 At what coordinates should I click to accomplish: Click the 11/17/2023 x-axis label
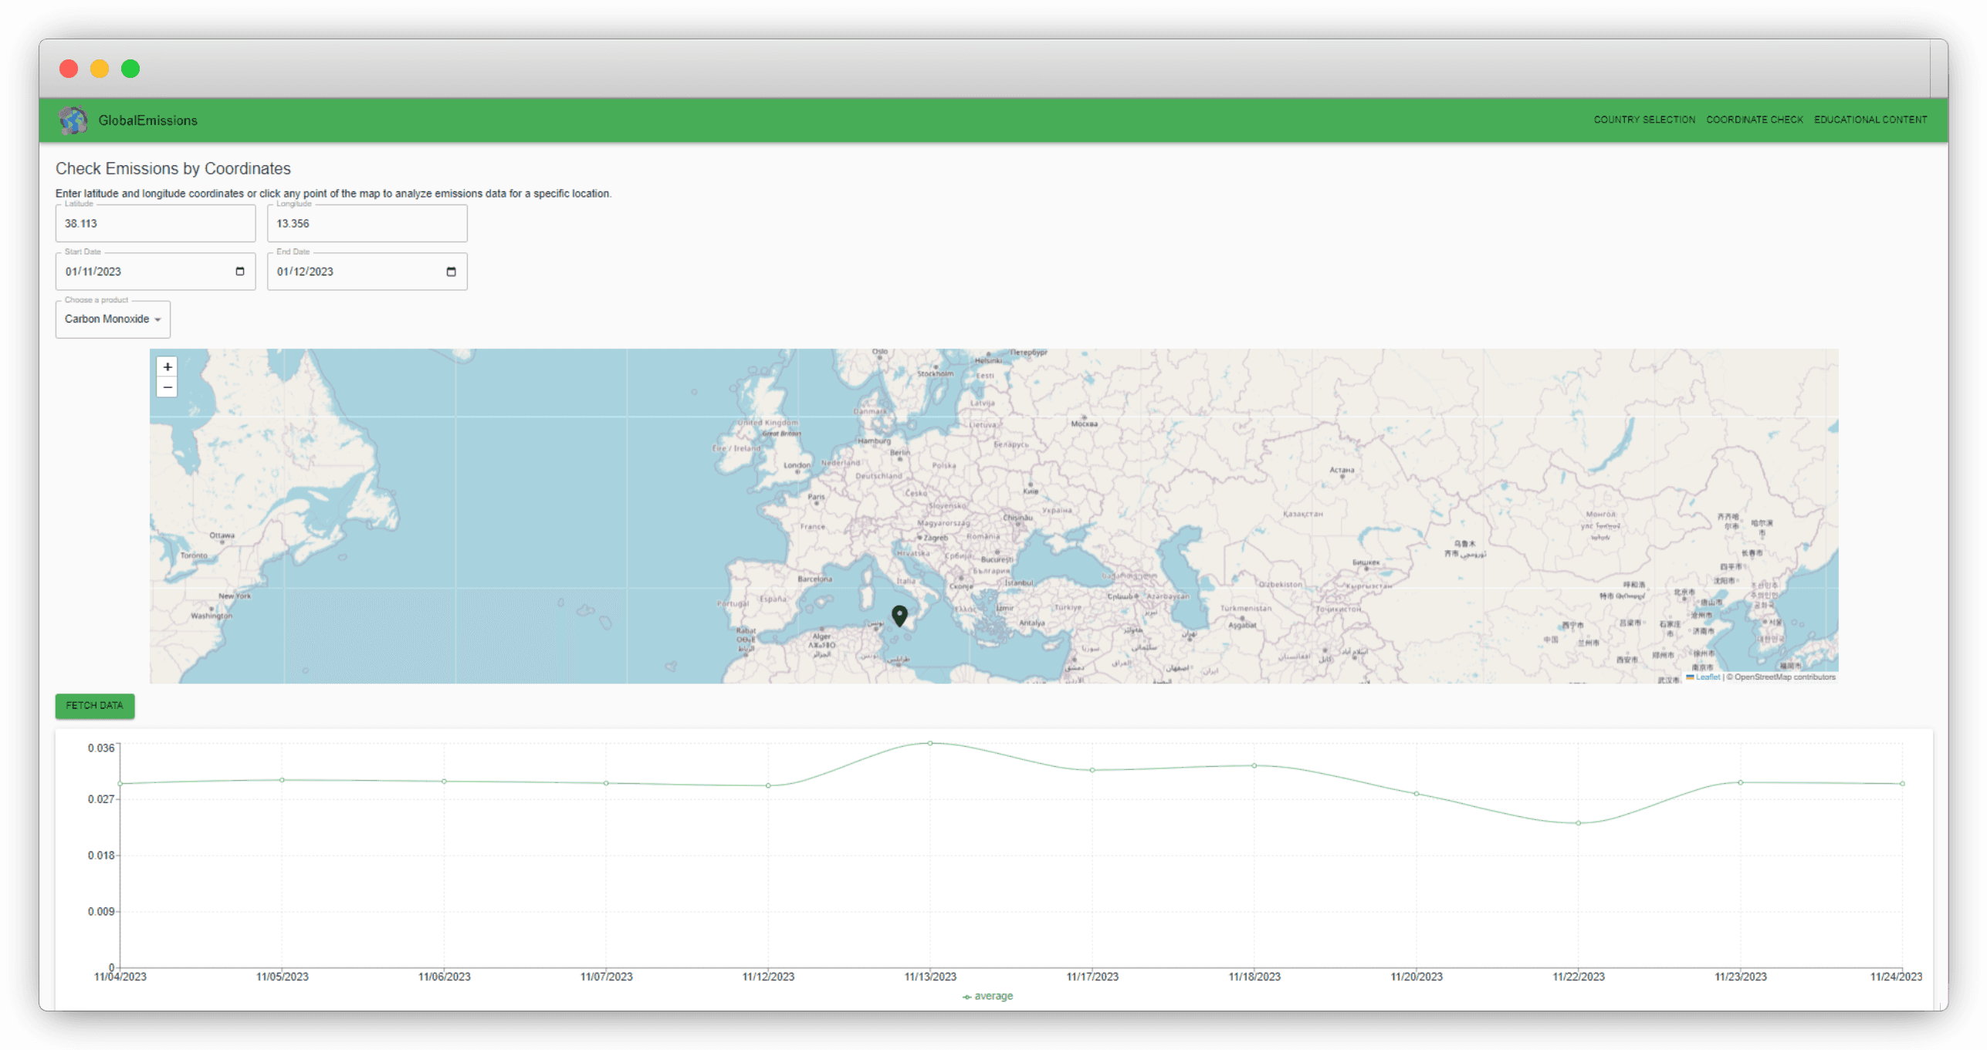tap(1092, 977)
